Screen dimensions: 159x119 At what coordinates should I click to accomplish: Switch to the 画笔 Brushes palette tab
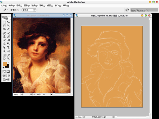(x=134, y=10)
